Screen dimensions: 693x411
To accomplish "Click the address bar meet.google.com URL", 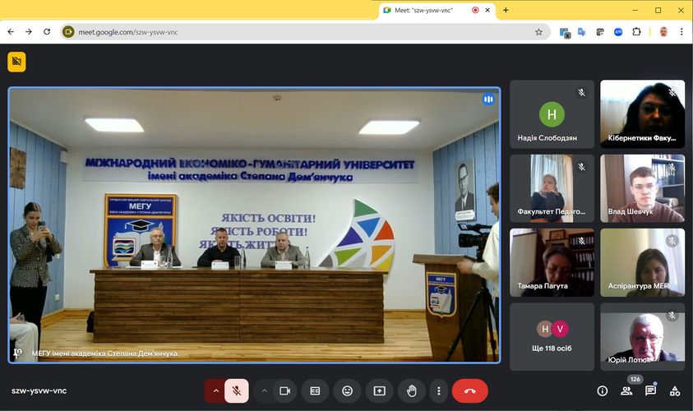I will [128, 32].
